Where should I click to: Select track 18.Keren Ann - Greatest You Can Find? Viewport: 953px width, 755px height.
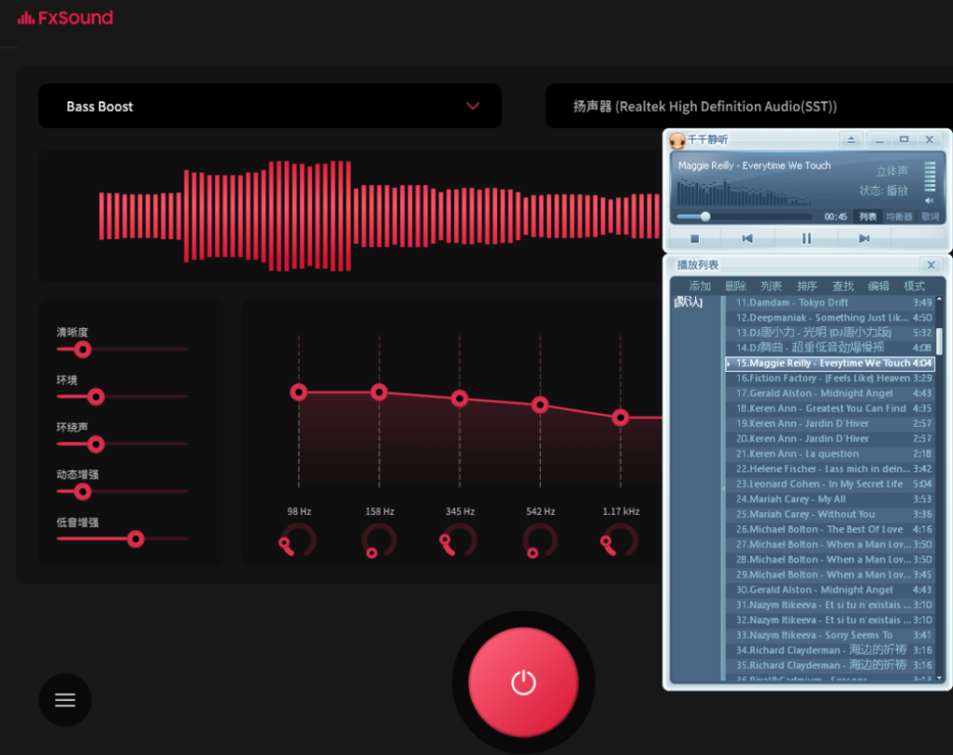[x=830, y=408]
